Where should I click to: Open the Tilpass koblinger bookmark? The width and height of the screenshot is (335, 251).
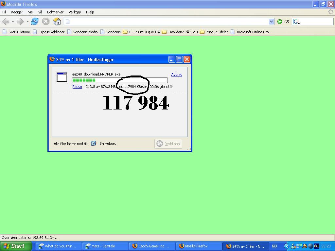click(49, 32)
